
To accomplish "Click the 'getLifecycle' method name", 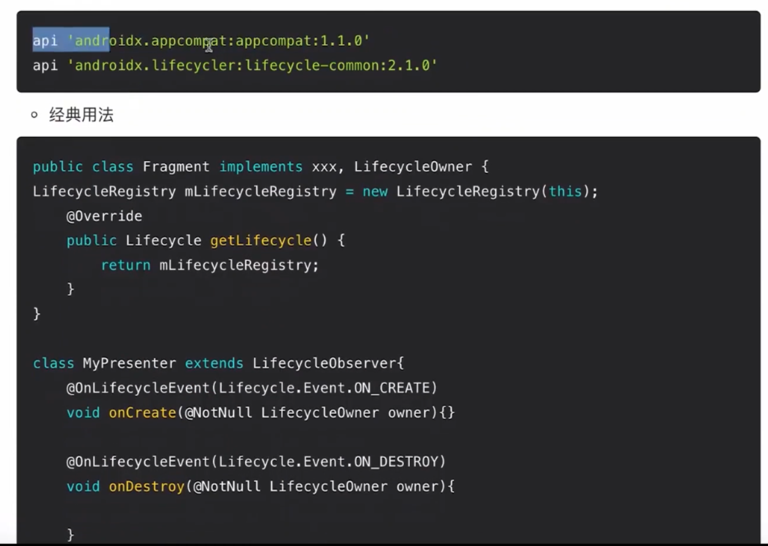I will click(x=261, y=240).
